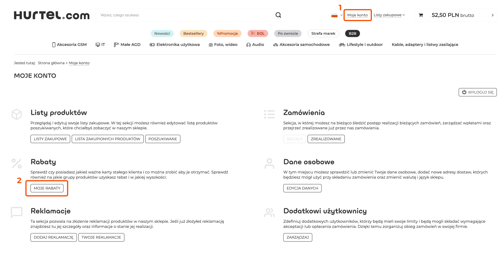The image size is (502, 256).
Task: Select the Strefa marek tag
Action: [x=323, y=34]
